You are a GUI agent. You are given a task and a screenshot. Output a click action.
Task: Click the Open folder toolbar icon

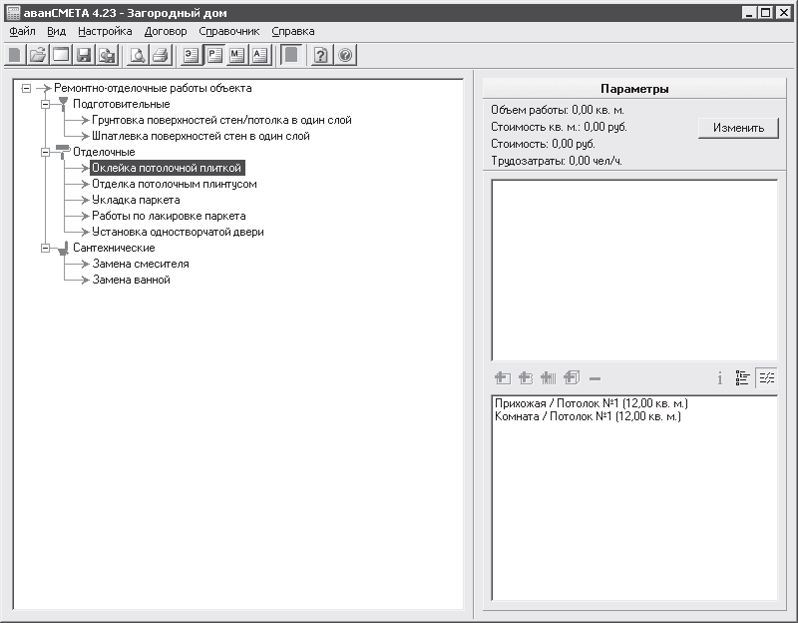coord(38,56)
